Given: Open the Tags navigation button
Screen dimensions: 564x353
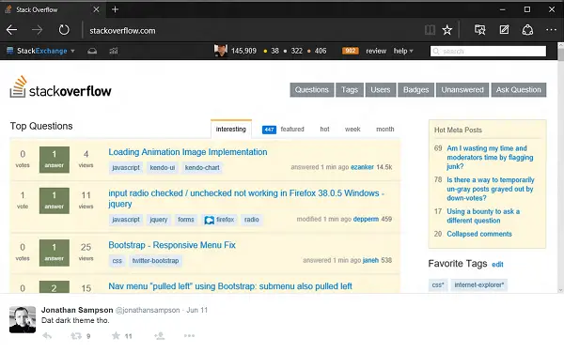Looking at the screenshot, I should 350,90.
